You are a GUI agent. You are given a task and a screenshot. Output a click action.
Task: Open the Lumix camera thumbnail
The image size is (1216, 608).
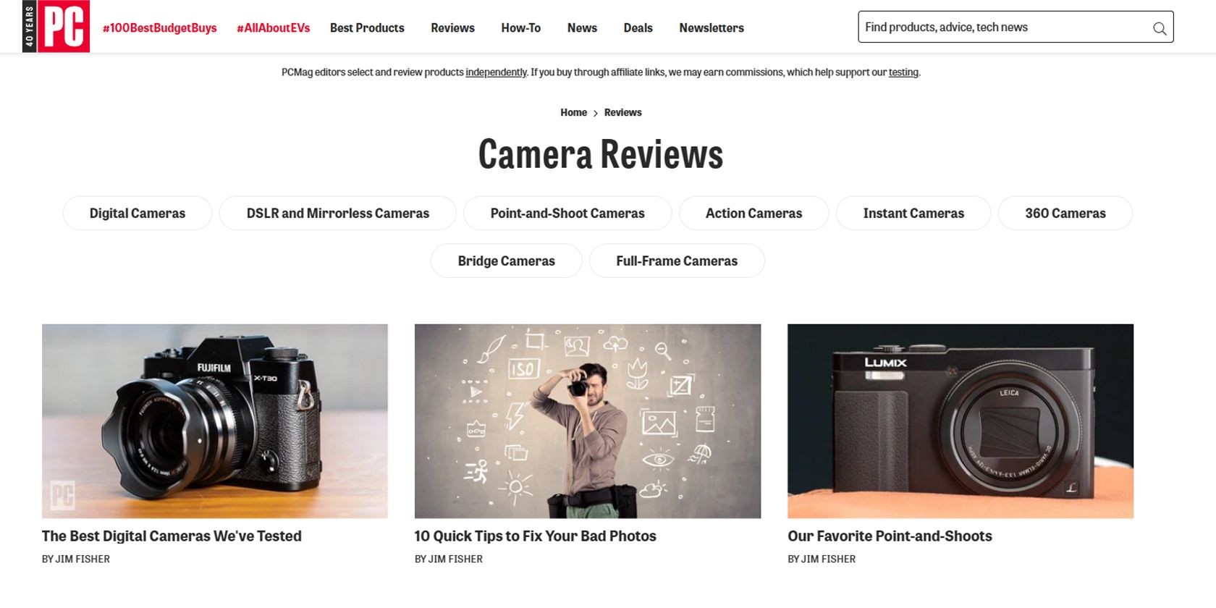coord(960,421)
